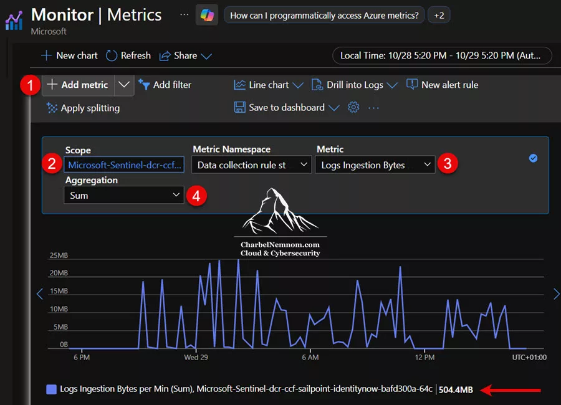Click the blue checkmark on metric row

point(533,158)
